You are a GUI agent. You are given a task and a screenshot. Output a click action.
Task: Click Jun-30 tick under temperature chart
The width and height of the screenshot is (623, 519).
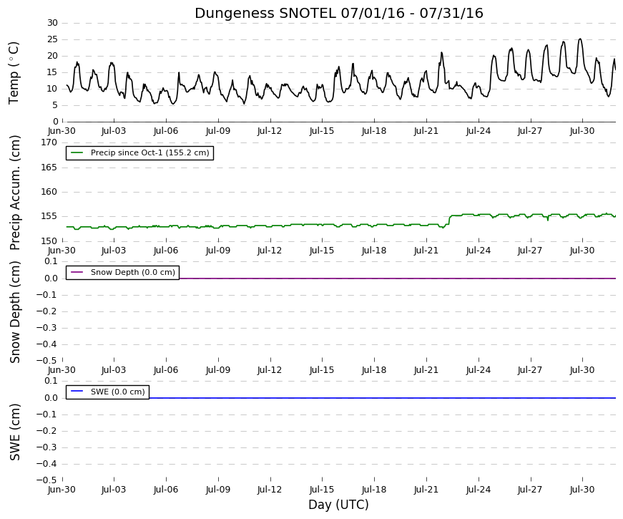tap(62, 131)
